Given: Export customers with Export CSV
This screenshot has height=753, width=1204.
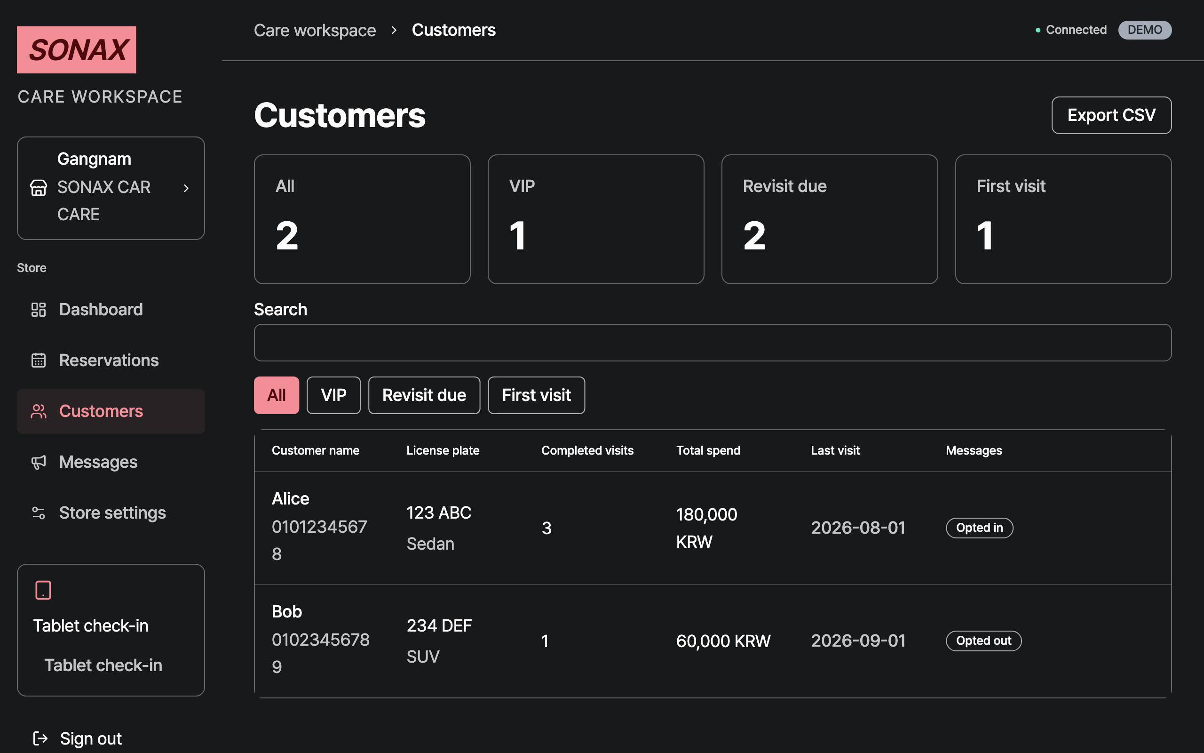Looking at the screenshot, I should coord(1111,115).
